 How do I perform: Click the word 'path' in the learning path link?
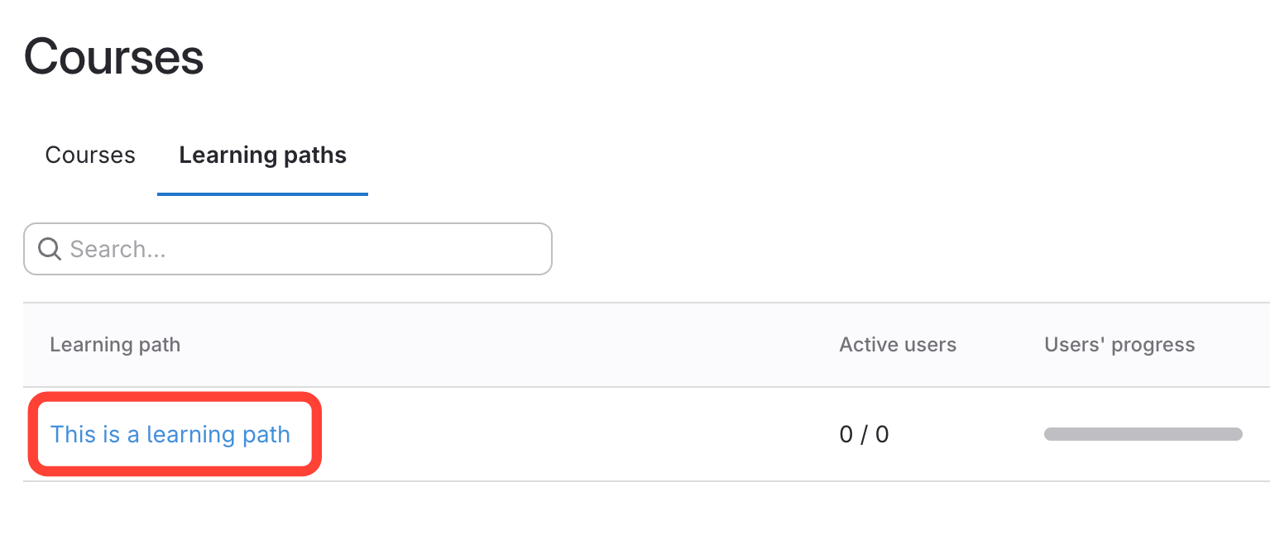[266, 434]
